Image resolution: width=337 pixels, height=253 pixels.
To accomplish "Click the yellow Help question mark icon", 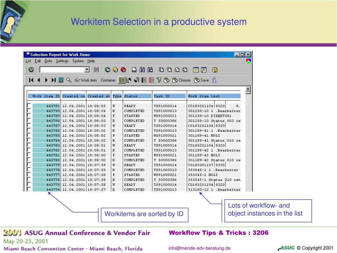I will pos(215,70).
